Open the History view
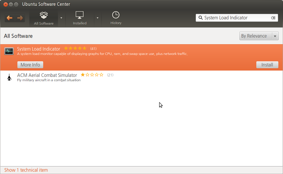Screen dimensions: 283x174 click(x=116, y=18)
